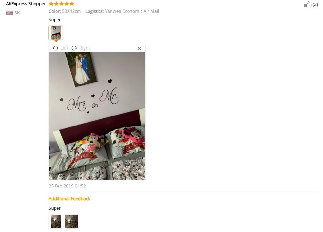Close the enlarged review photo viewer
This screenshot has height=232, width=323.
coord(139,48)
